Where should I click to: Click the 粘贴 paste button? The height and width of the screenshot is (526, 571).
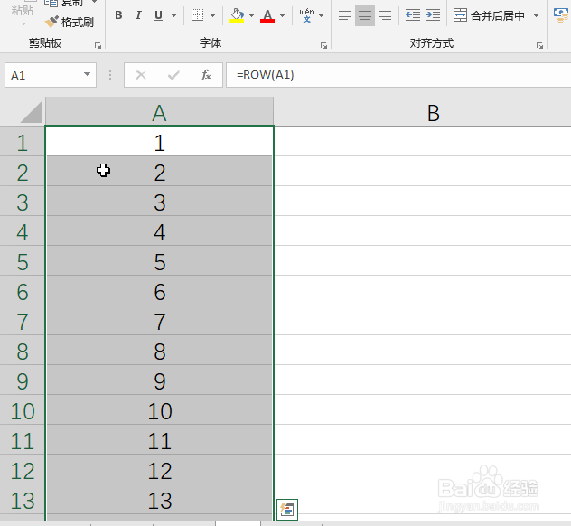23,10
